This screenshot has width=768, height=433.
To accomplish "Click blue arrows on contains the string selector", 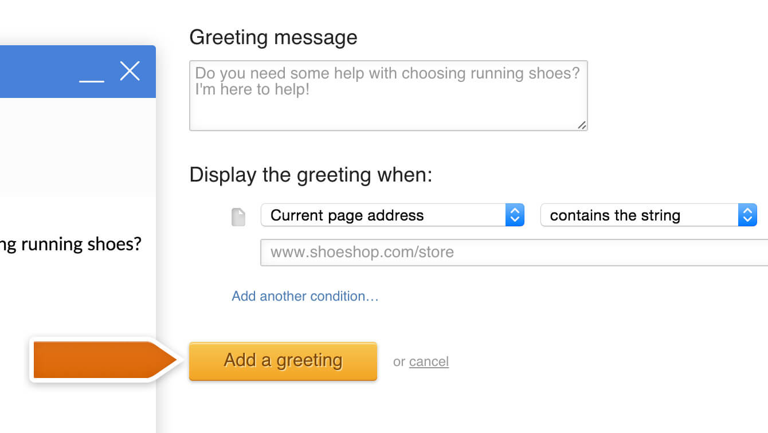I will tap(747, 215).
